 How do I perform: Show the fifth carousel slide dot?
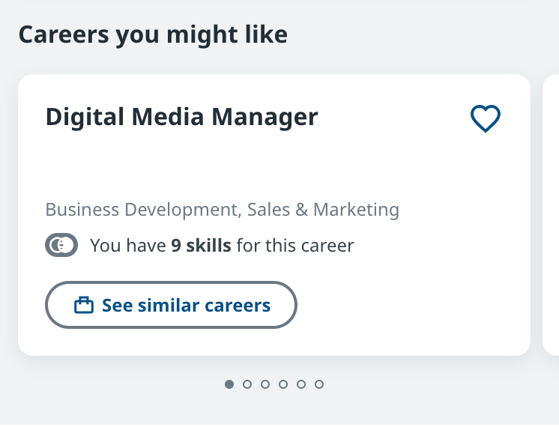point(301,384)
